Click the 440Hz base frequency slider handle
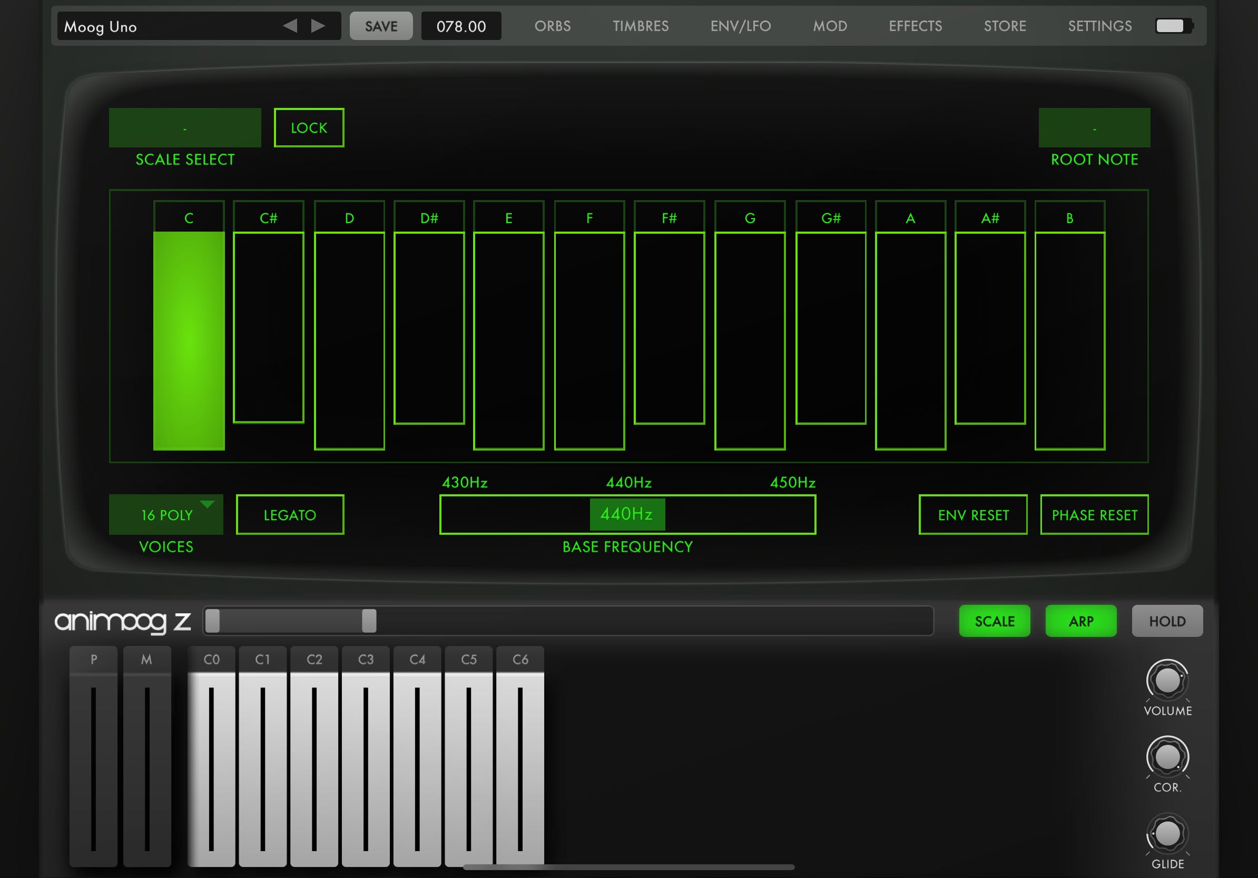1258x878 pixels. [x=627, y=514]
